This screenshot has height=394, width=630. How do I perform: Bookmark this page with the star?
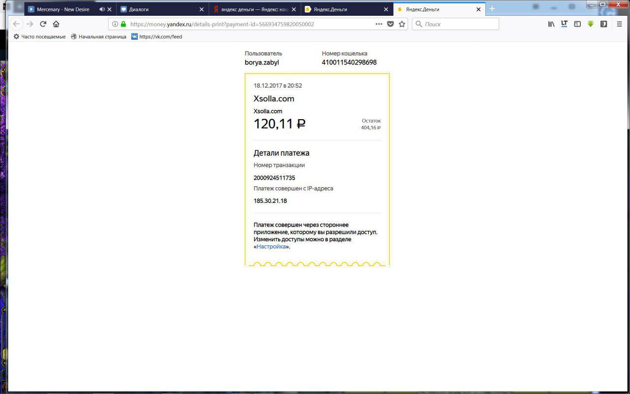pos(402,24)
